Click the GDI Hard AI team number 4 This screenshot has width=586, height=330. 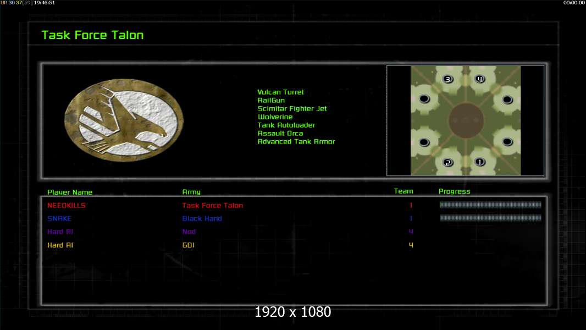point(411,245)
